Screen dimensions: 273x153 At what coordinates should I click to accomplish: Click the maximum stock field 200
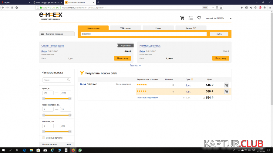66,126
